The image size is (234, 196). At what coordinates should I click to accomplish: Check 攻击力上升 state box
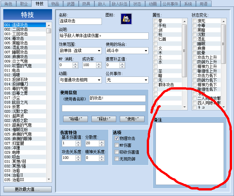tap(195, 57)
